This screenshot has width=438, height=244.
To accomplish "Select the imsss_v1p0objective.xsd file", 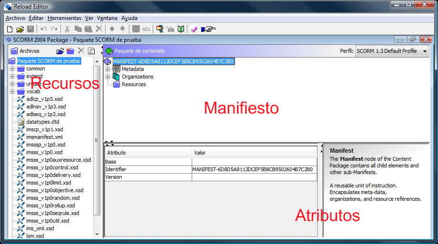I will pos(55,190).
